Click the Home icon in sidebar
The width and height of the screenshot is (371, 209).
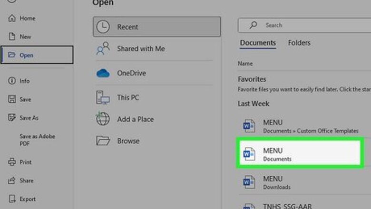[12, 18]
